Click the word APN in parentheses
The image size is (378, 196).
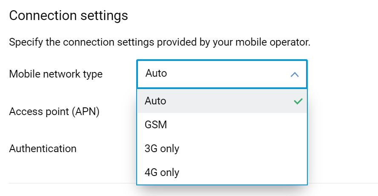[85, 112]
